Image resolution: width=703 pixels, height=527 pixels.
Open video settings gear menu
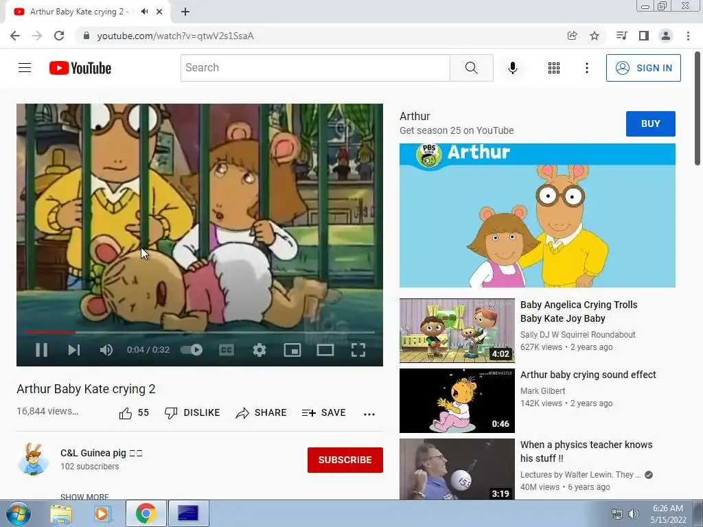259,350
